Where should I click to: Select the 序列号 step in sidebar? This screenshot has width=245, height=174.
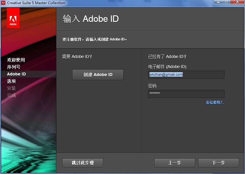(x=14, y=67)
